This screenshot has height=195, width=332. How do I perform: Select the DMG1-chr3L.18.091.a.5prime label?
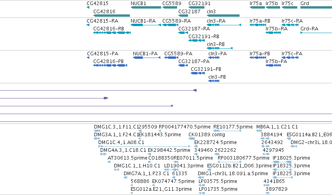tap(233, 174)
